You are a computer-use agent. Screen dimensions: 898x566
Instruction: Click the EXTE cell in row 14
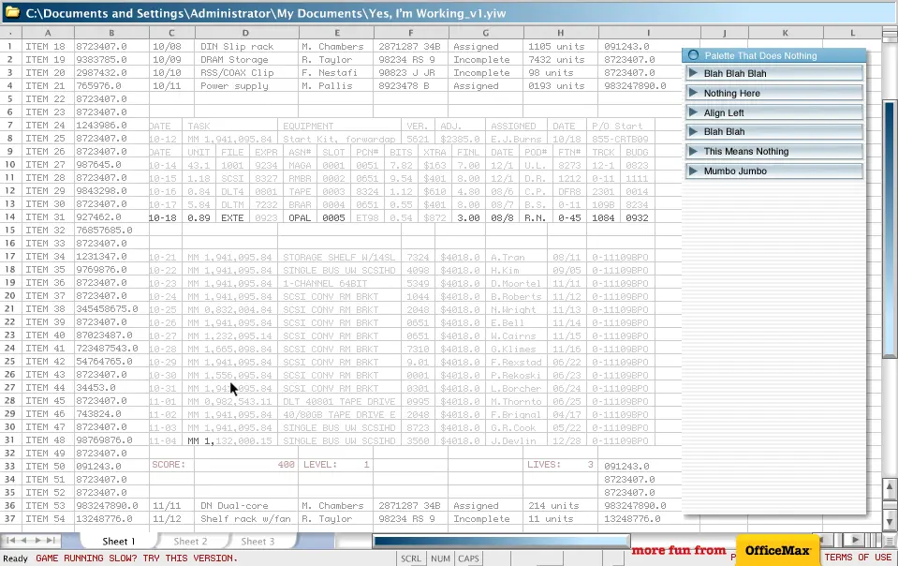(232, 217)
